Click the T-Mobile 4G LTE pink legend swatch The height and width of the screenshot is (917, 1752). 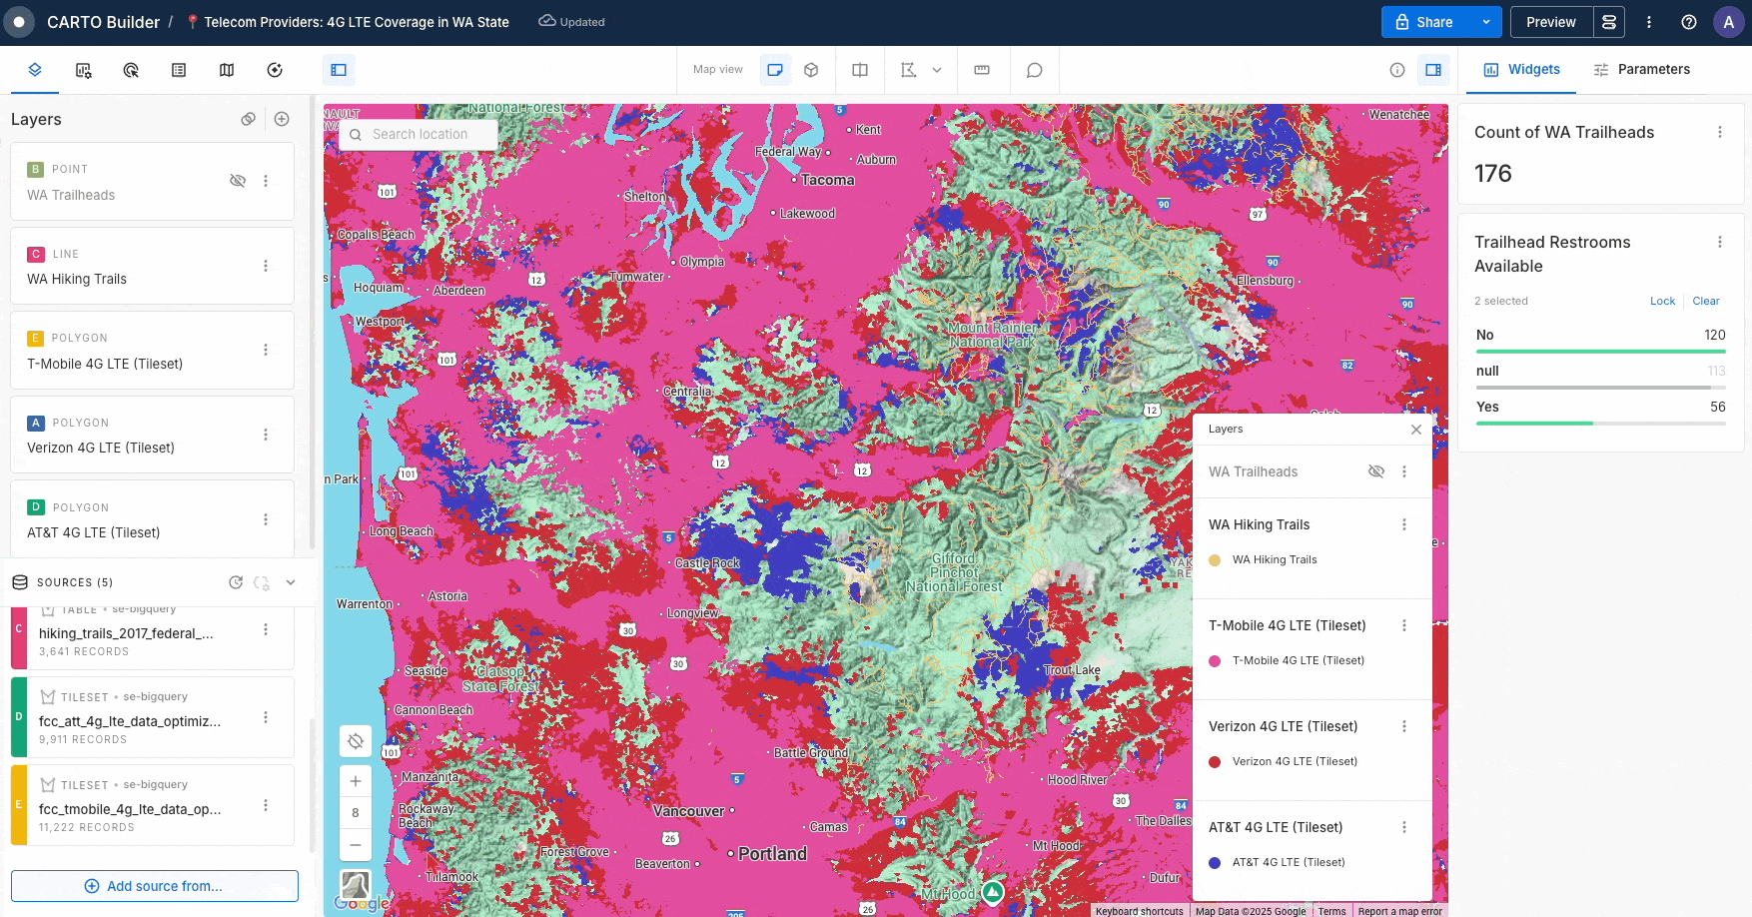pos(1215,661)
